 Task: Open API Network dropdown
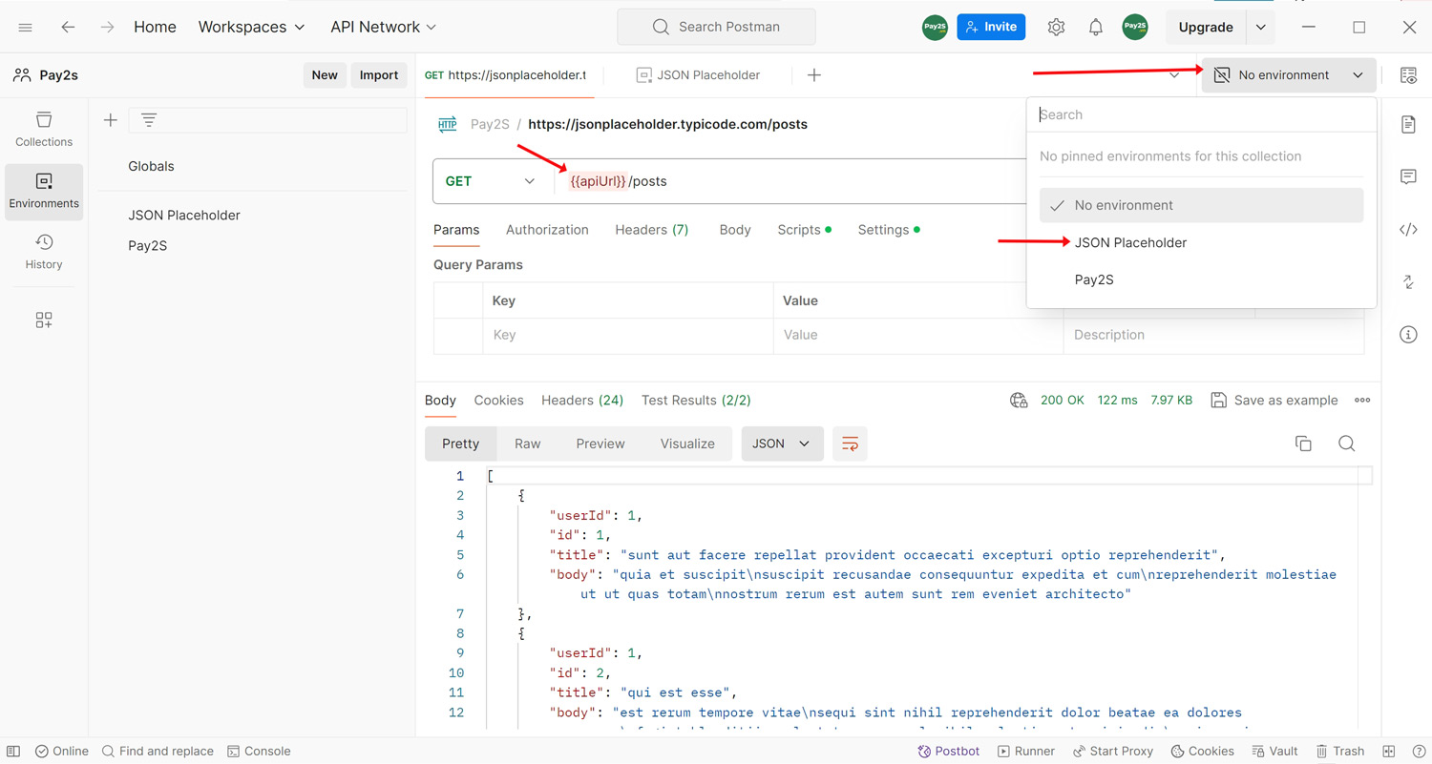point(383,28)
